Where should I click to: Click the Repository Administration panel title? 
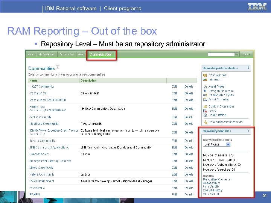(220, 68)
